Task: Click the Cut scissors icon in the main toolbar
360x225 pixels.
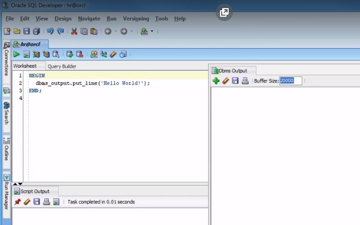Action: (x=75, y=32)
